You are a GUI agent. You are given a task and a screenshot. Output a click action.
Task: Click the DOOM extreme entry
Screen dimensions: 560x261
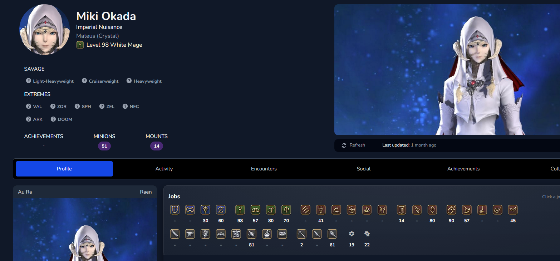pyautogui.click(x=61, y=119)
